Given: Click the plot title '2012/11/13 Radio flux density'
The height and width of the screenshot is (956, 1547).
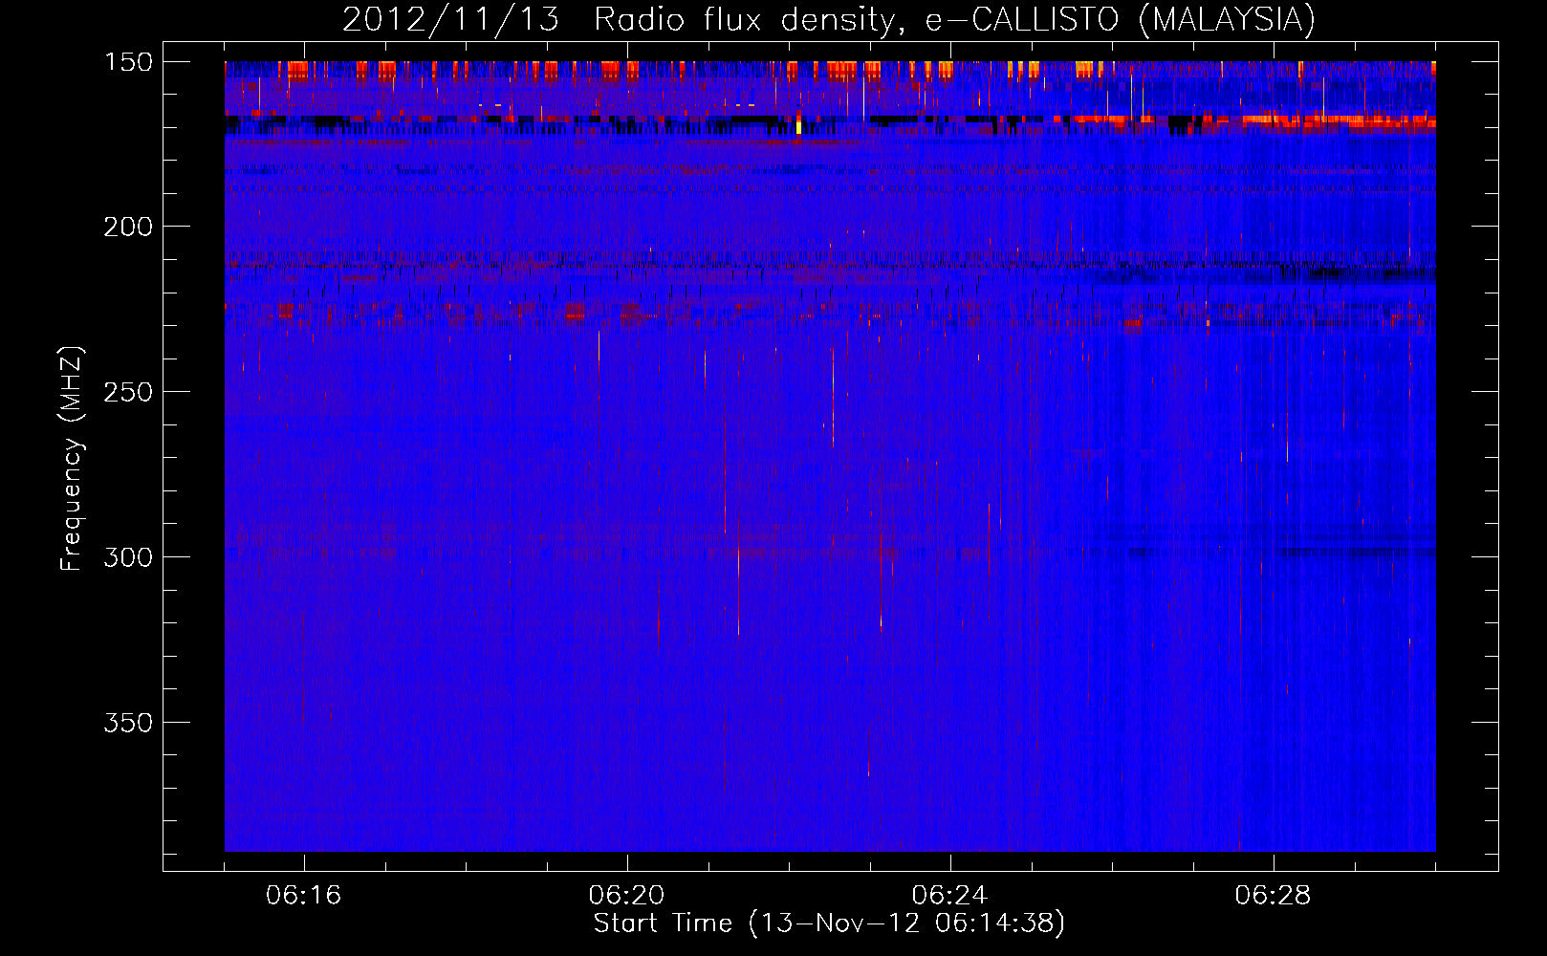Looking at the screenshot, I should pos(829,20).
